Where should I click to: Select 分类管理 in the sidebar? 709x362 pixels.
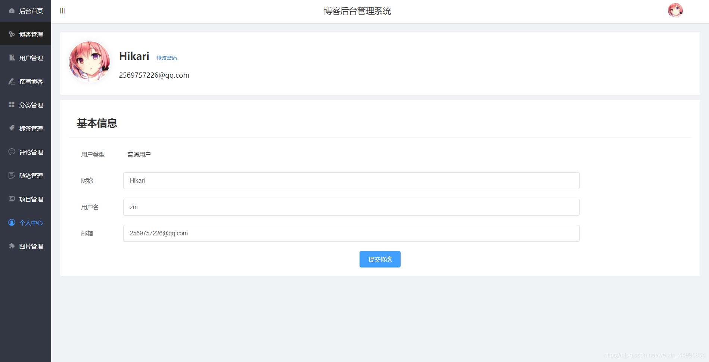click(x=25, y=105)
